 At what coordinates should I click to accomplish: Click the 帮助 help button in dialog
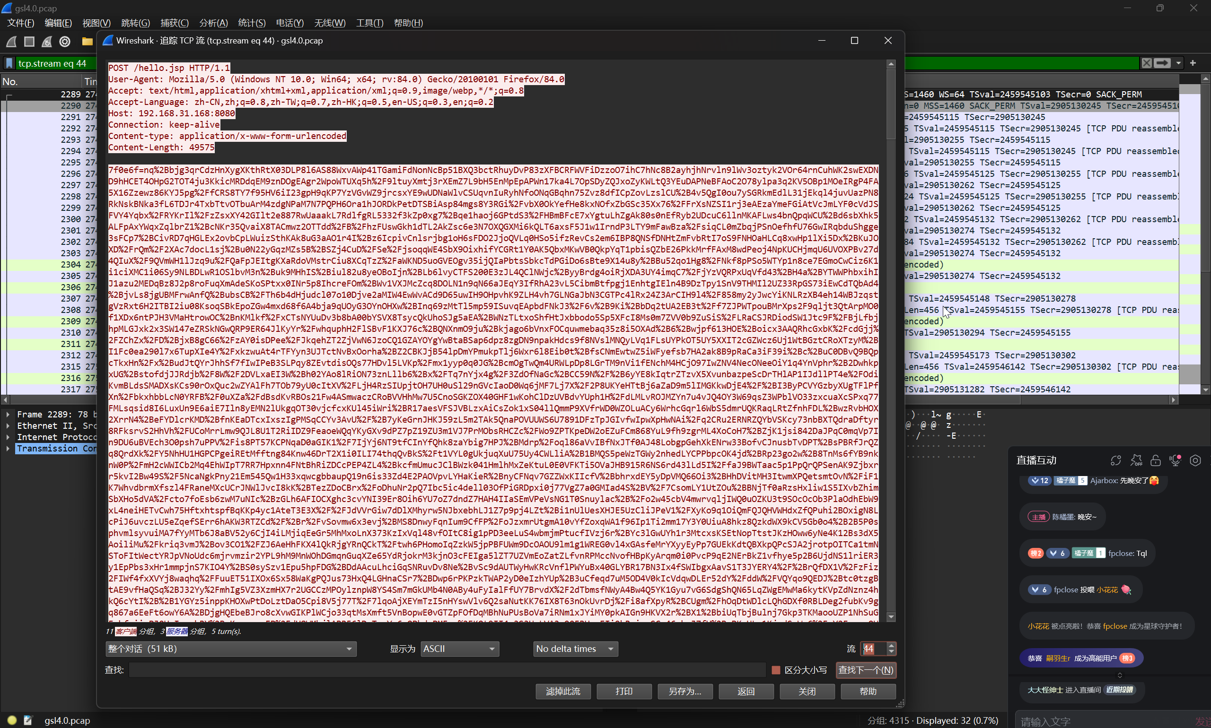tap(868, 691)
